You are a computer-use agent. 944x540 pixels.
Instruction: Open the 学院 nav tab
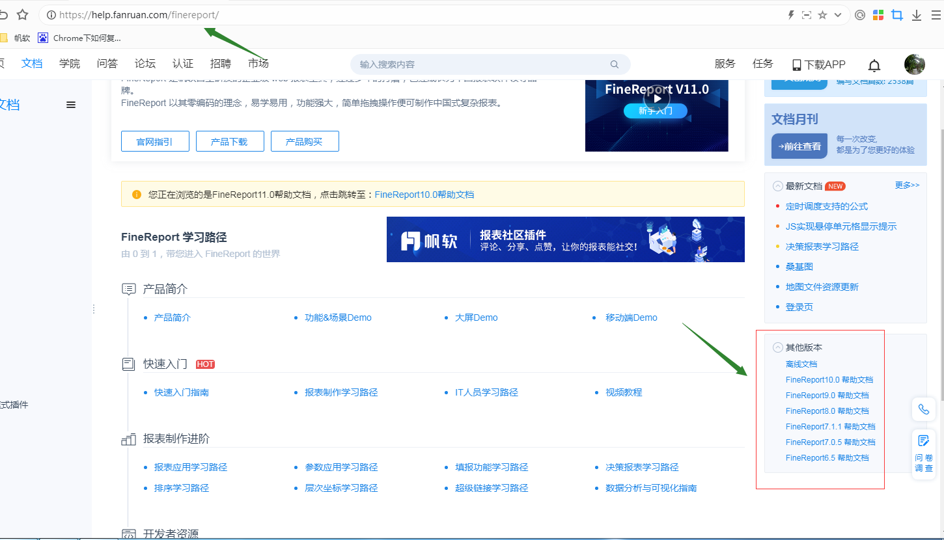pos(70,64)
